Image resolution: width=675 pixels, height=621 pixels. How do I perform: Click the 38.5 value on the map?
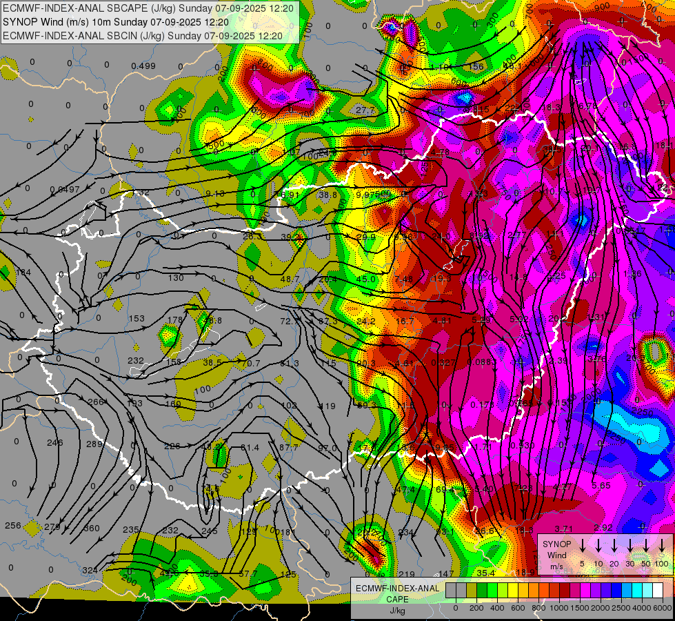click(x=212, y=363)
